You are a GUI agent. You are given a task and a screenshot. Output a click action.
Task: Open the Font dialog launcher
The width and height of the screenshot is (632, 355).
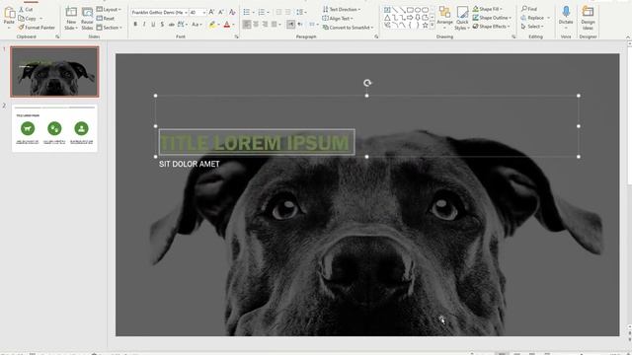(x=237, y=36)
